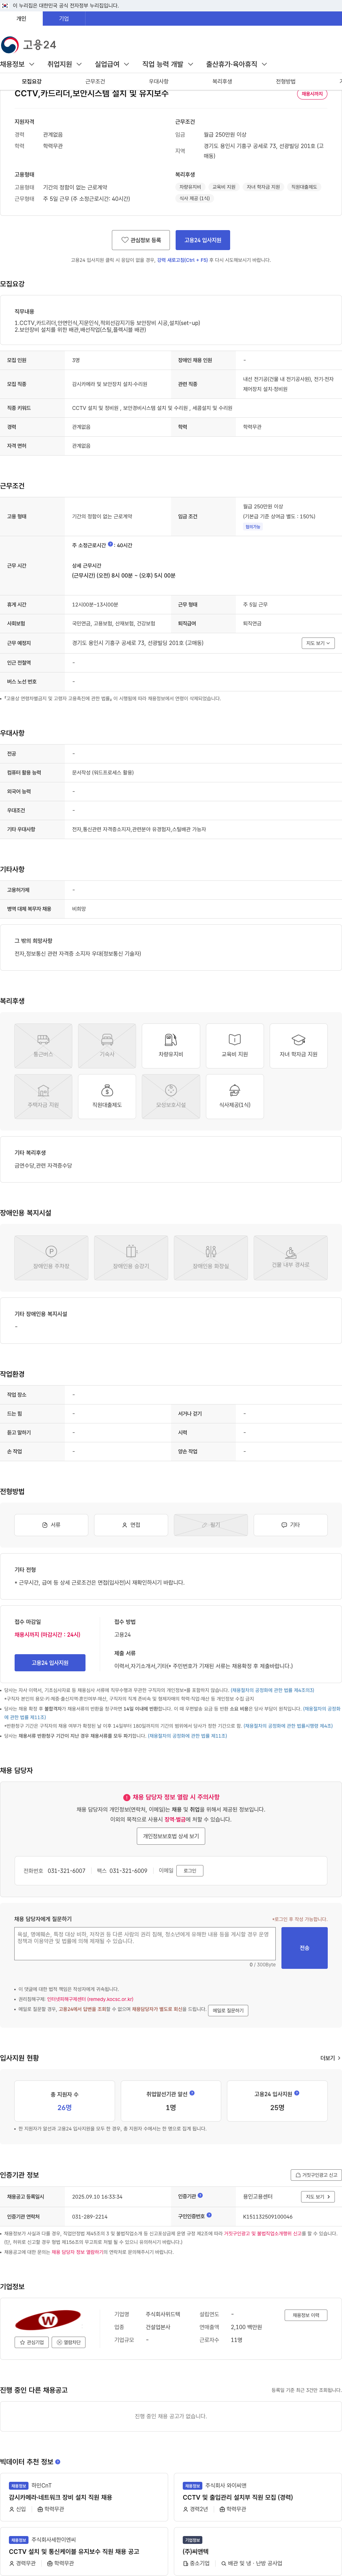Click the company W logo image
This screenshot has width=342, height=2576.
click(48, 2320)
